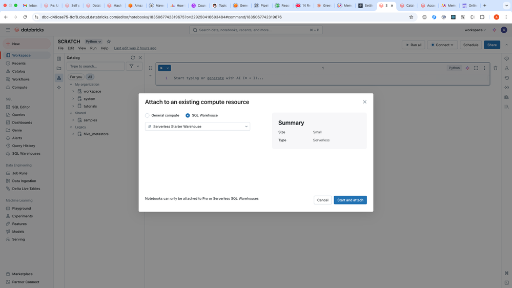
Task: Star the SCRATCH notebook as favorite
Action: [x=109, y=42]
